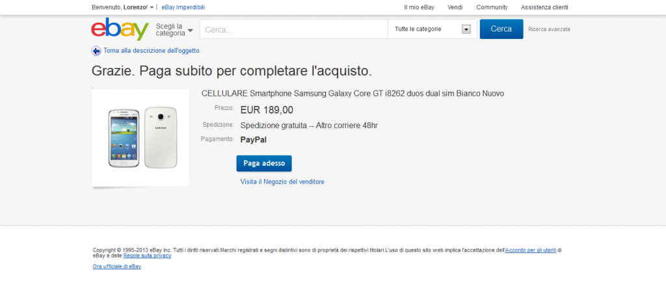Click the Cerca search button
This screenshot has height=283, width=666.
[x=501, y=29]
